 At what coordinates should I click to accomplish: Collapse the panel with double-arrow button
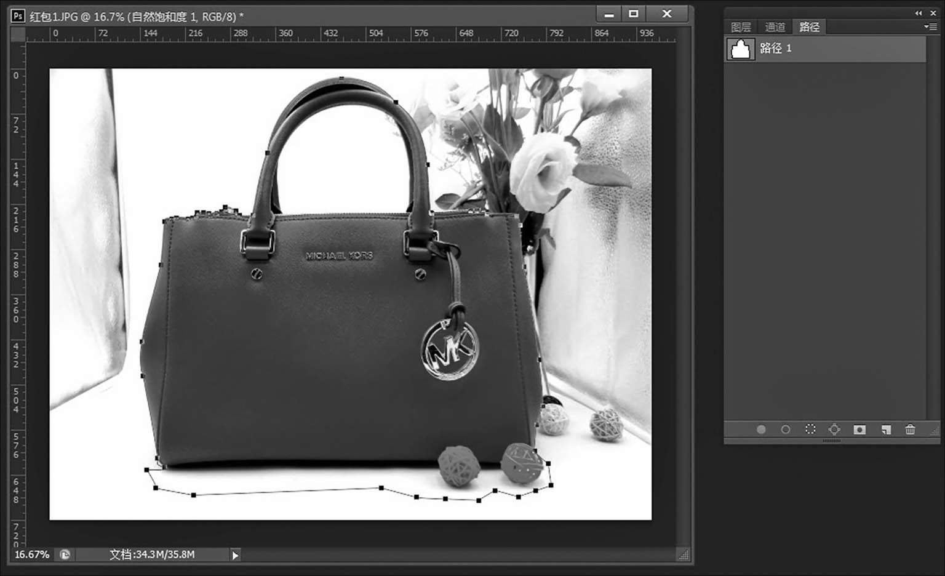[918, 13]
